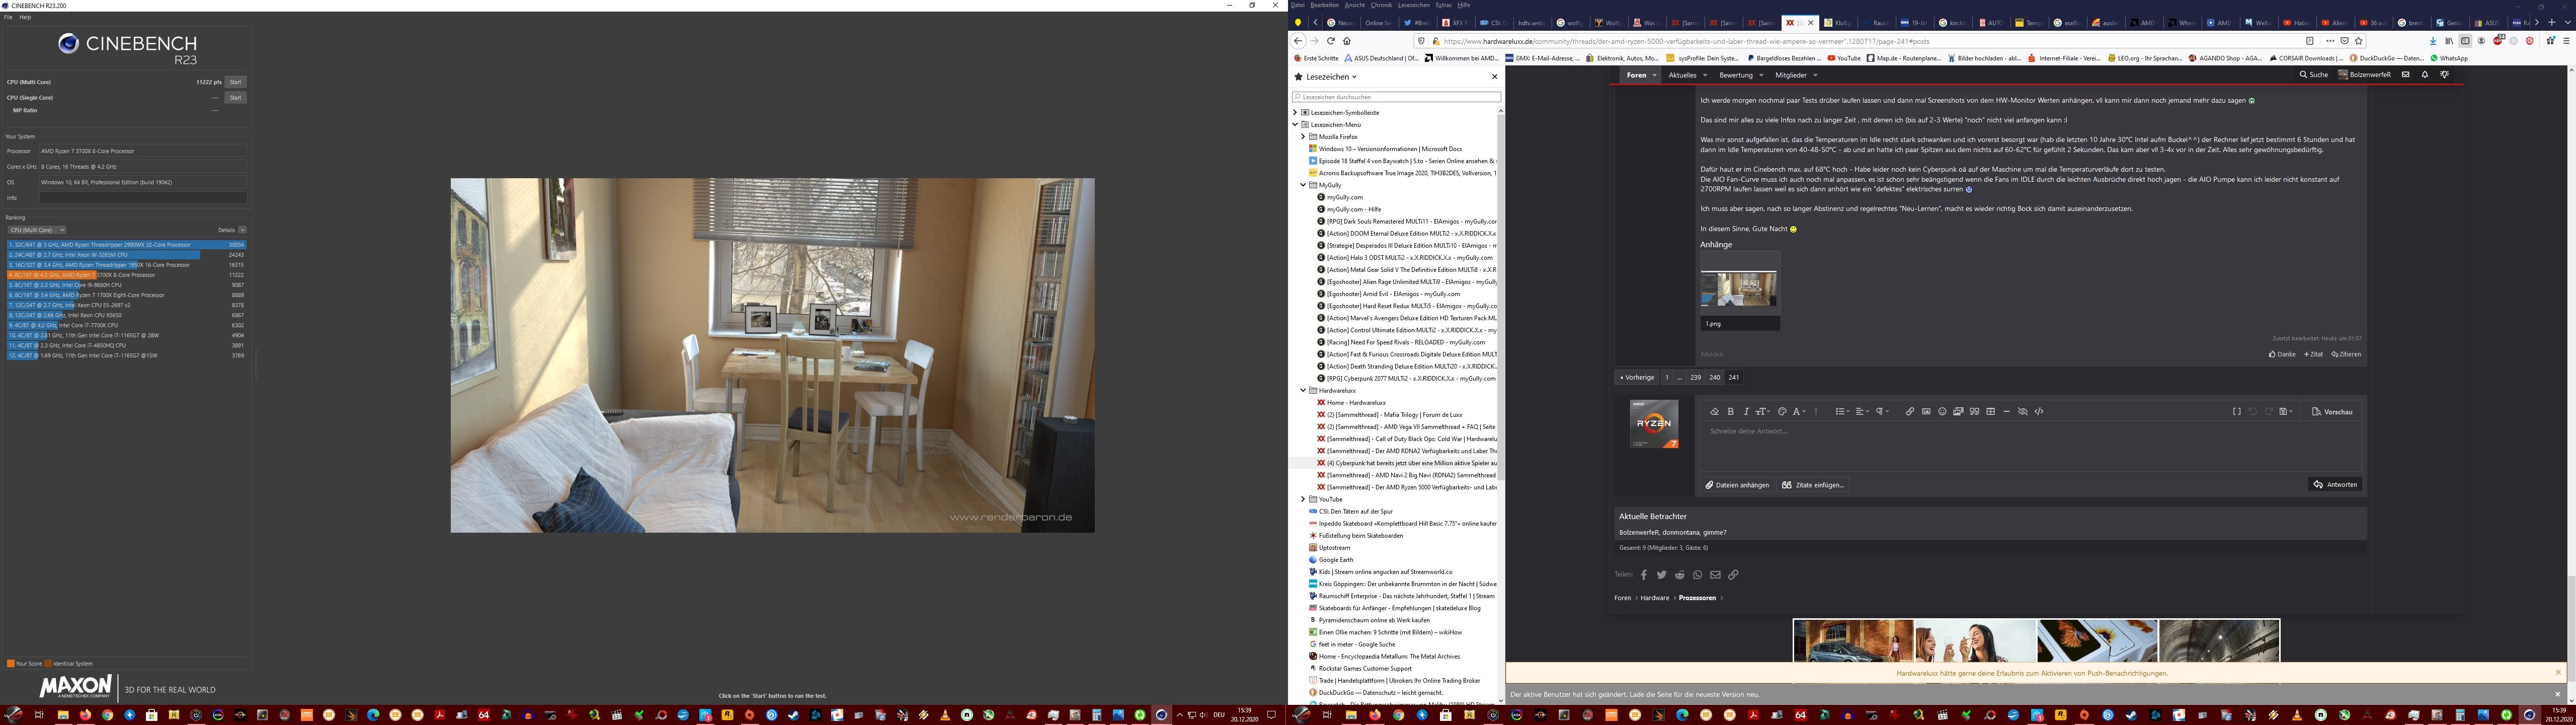Click the redo icon in reply editor
2576x725 pixels.
coord(2269,411)
